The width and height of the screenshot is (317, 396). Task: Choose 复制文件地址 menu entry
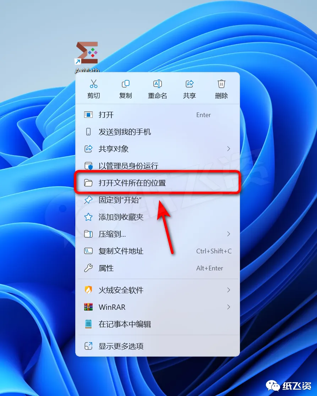point(157,251)
